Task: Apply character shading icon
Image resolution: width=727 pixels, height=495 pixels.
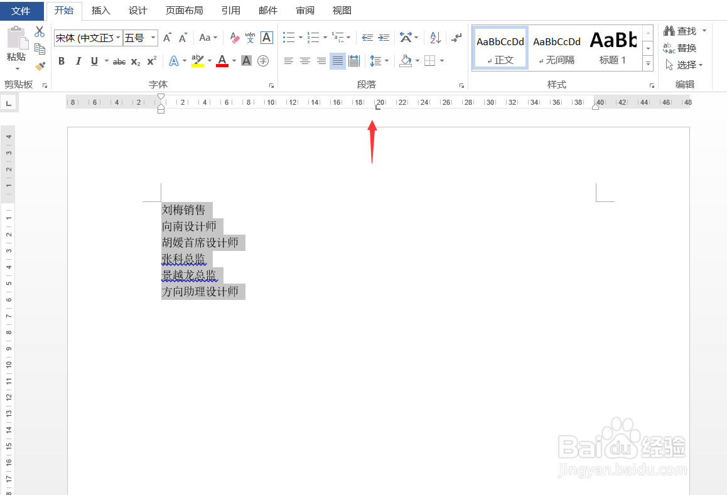Action: pos(247,61)
